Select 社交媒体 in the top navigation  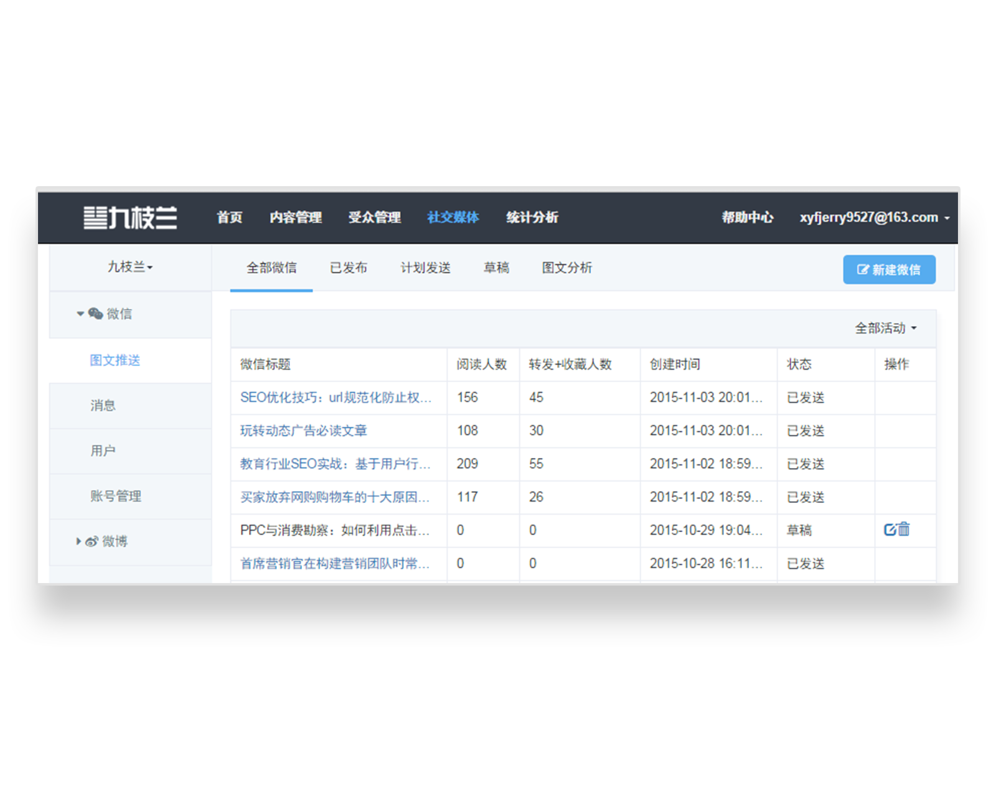[453, 217]
